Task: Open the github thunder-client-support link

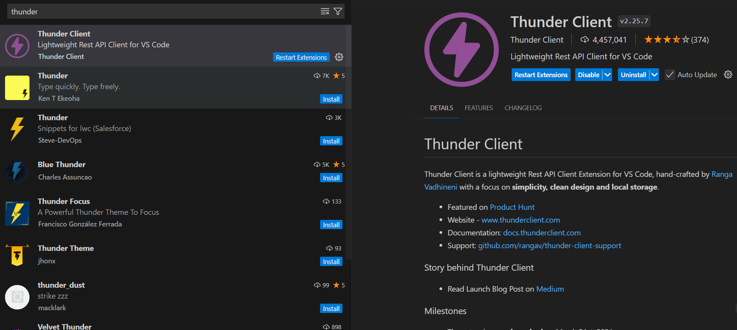Action: coord(550,245)
